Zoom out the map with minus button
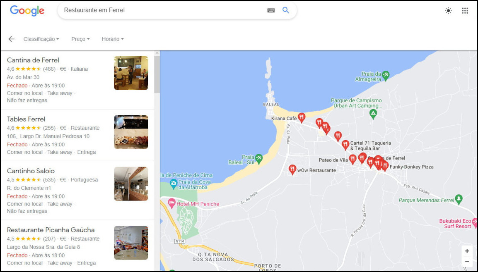Screen dimensions: 478x272 [x=467, y=262]
